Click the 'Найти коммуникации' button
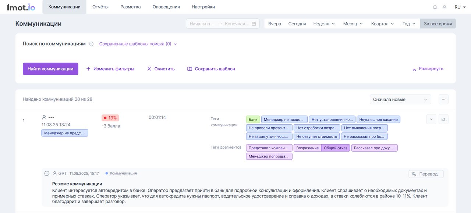The height and width of the screenshot is (213, 471). click(x=50, y=69)
